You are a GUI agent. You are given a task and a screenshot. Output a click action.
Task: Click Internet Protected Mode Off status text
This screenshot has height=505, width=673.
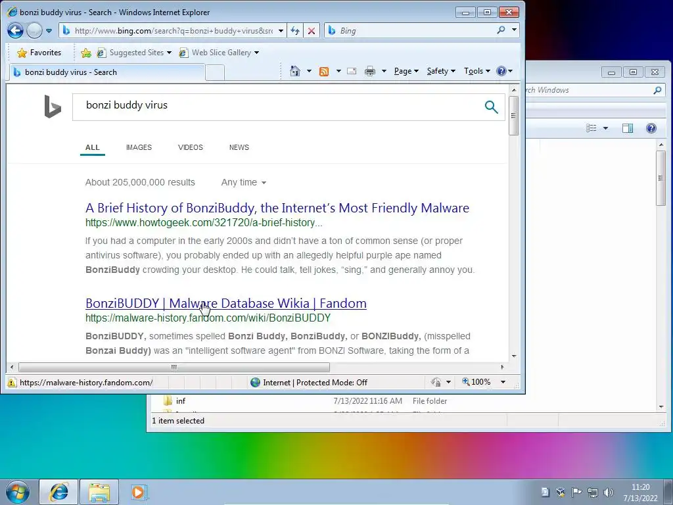tap(315, 382)
